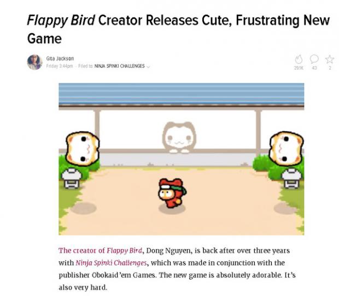Click the blue tiled roof in game image
The image size is (339, 296).
tap(181, 94)
